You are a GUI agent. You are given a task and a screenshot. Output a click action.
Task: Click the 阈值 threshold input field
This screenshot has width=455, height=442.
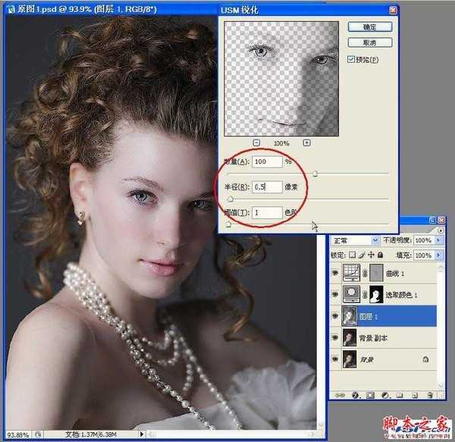click(x=267, y=213)
